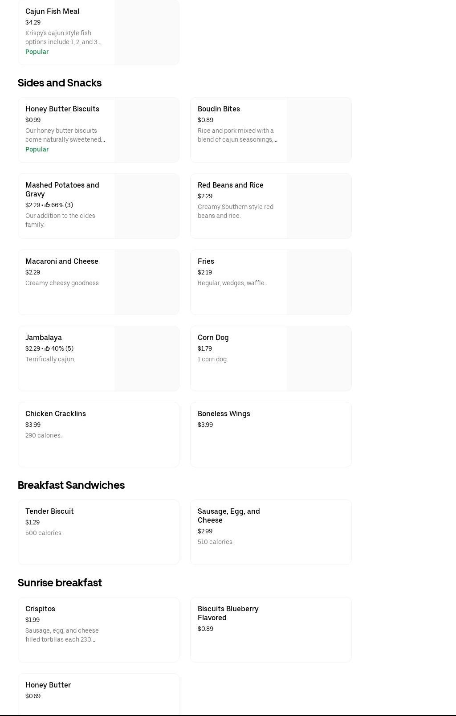The width and height of the screenshot is (456, 716).
Task: Click the Sides and Snacks section heading
Action: [60, 83]
